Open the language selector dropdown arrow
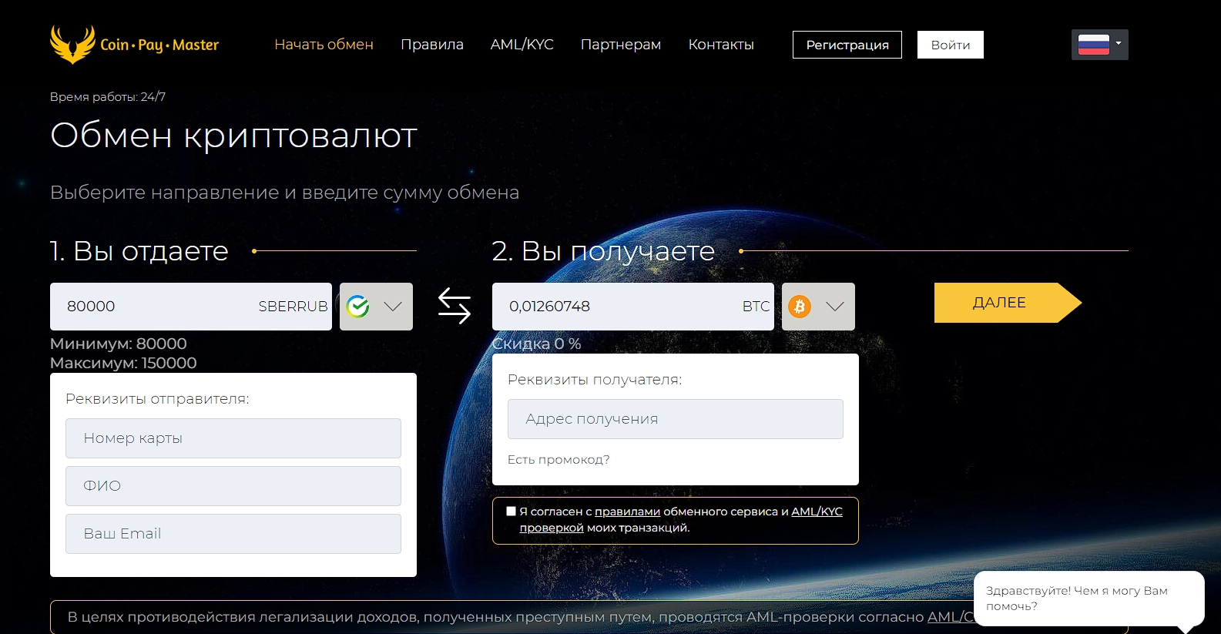The width and height of the screenshot is (1221, 634). [x=1119, y=43]
